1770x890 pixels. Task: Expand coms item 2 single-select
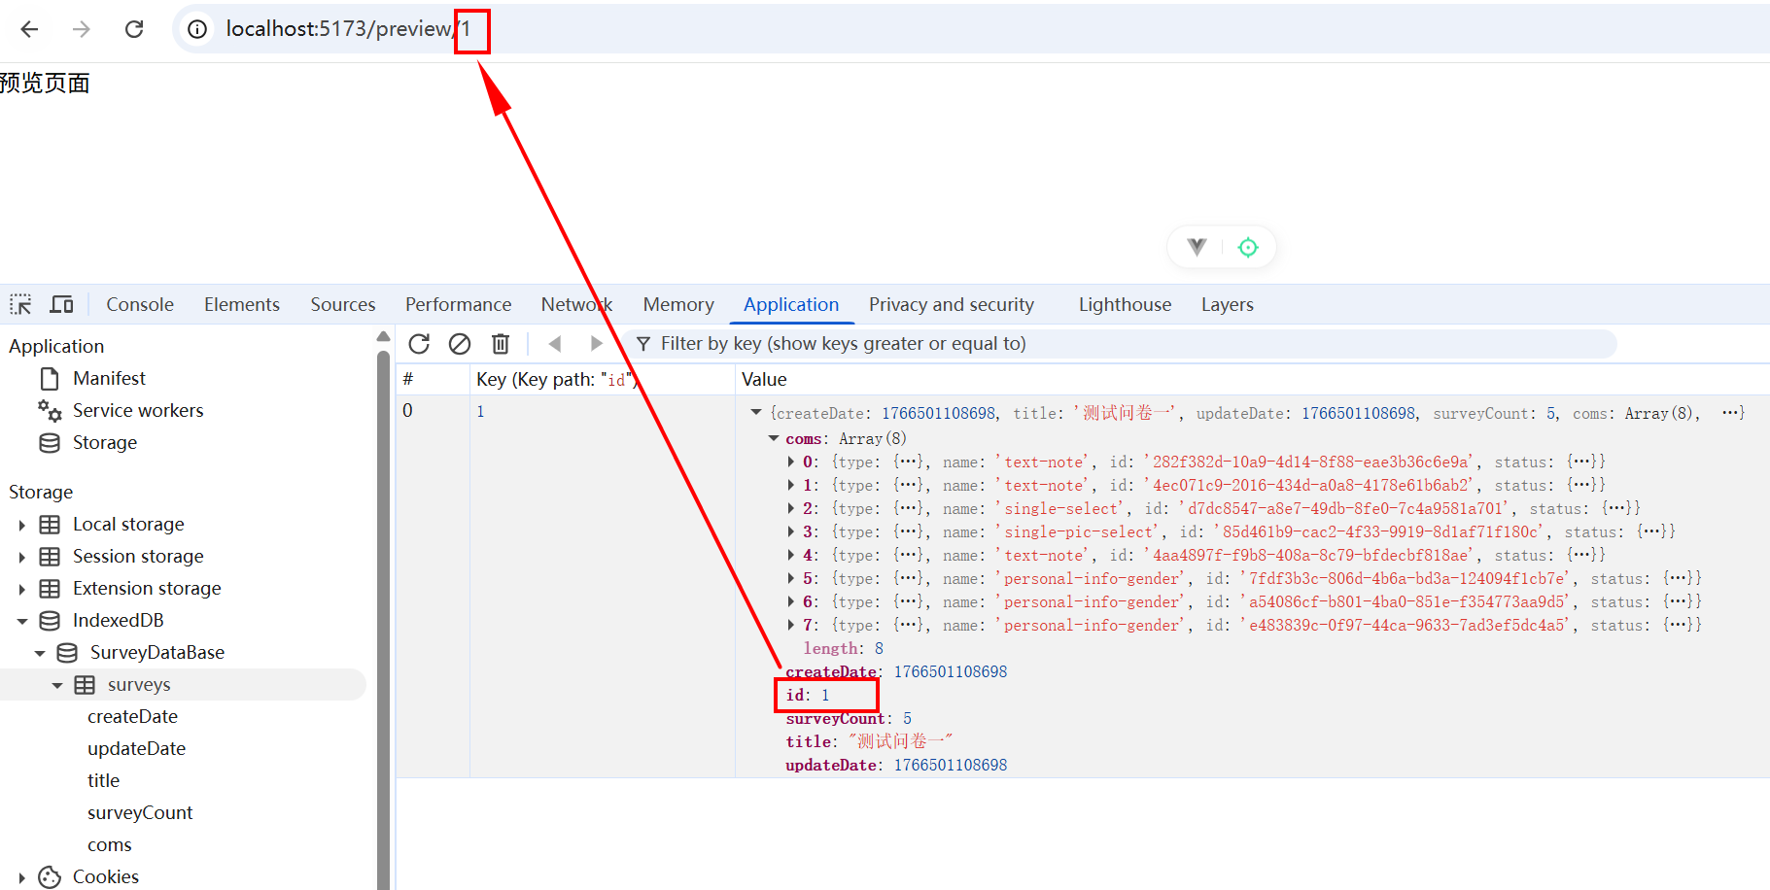pos(791,508)
